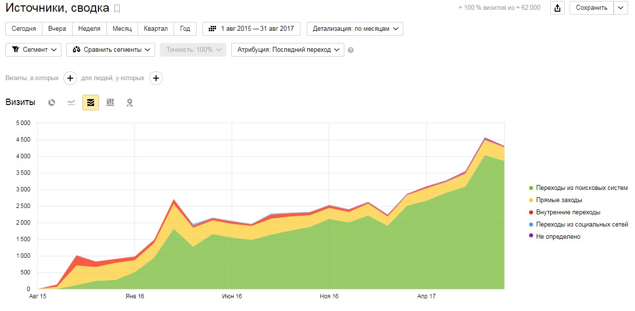The image size is (635, 311).
Task: Choose the Квартал period
Action: [156, 29]
